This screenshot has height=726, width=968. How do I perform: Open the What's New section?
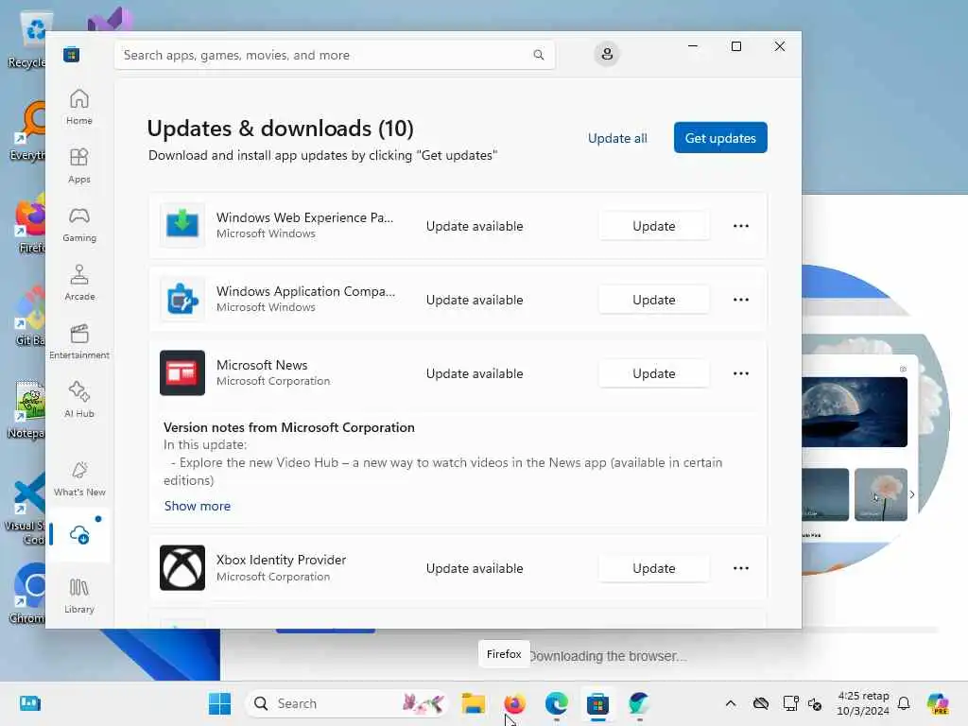79,478
